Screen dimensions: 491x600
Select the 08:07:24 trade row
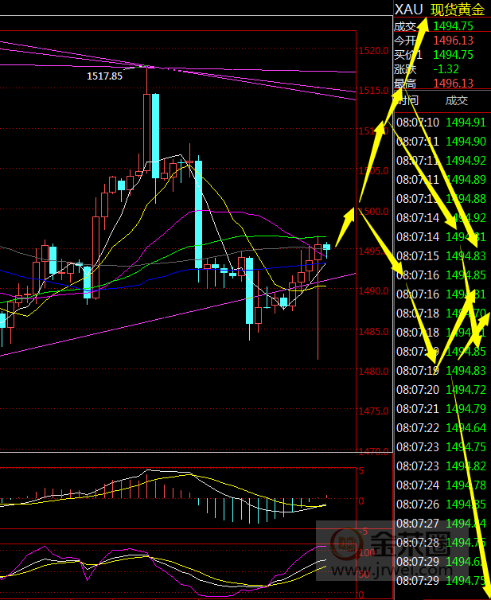440,485
